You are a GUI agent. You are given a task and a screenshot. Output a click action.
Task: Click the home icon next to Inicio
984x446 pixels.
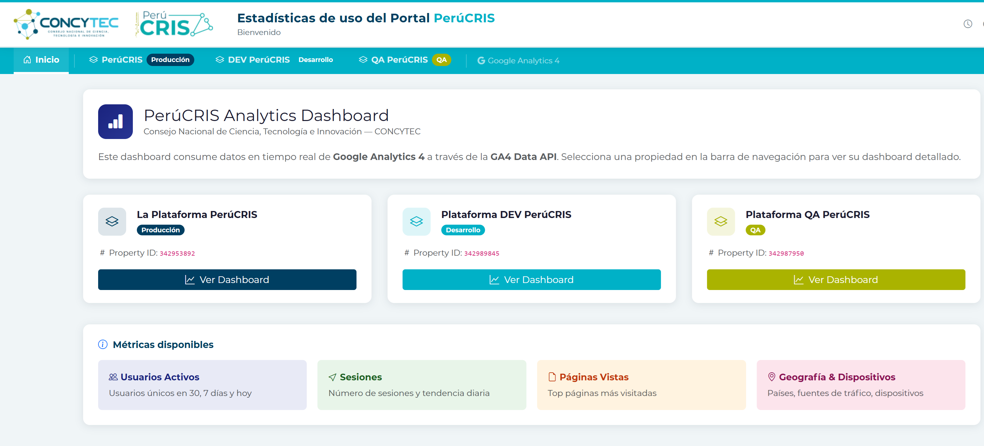(27, 60)
